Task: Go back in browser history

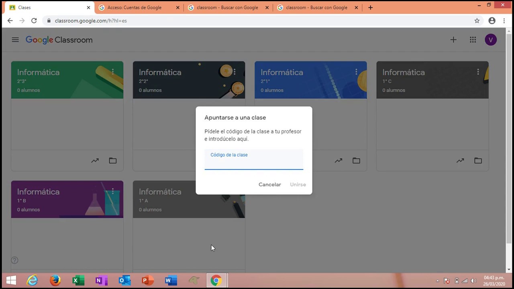Action: tap(10, 20)
